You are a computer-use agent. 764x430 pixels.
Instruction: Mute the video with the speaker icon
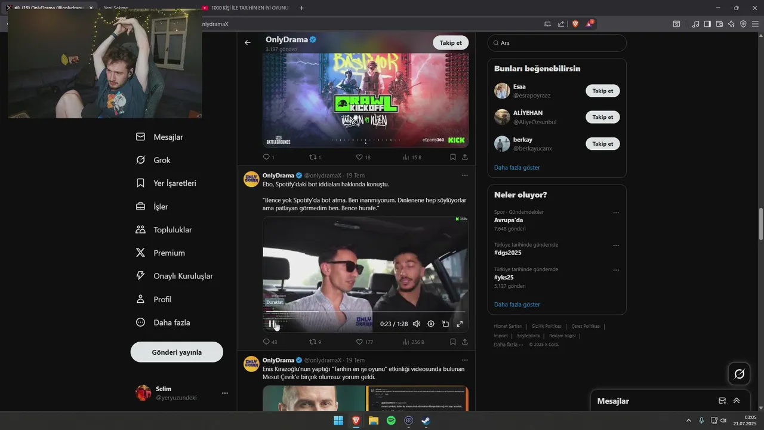point(417,324)
